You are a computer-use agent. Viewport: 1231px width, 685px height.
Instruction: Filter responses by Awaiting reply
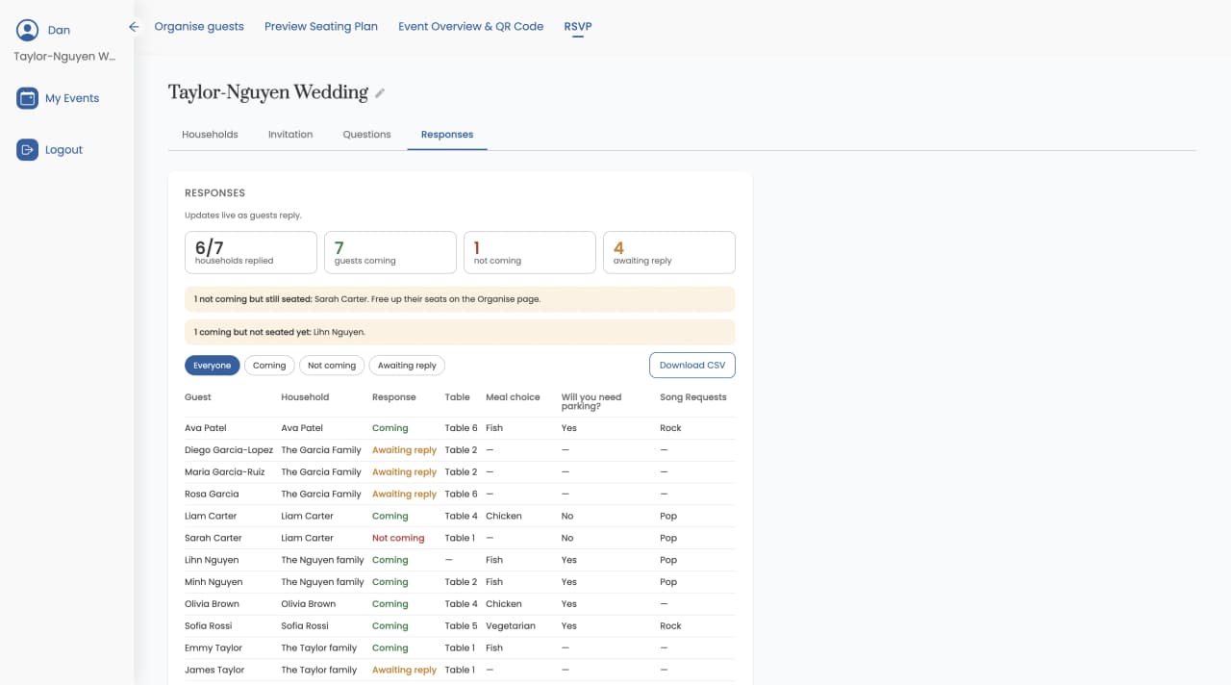(x=407, y=366)
